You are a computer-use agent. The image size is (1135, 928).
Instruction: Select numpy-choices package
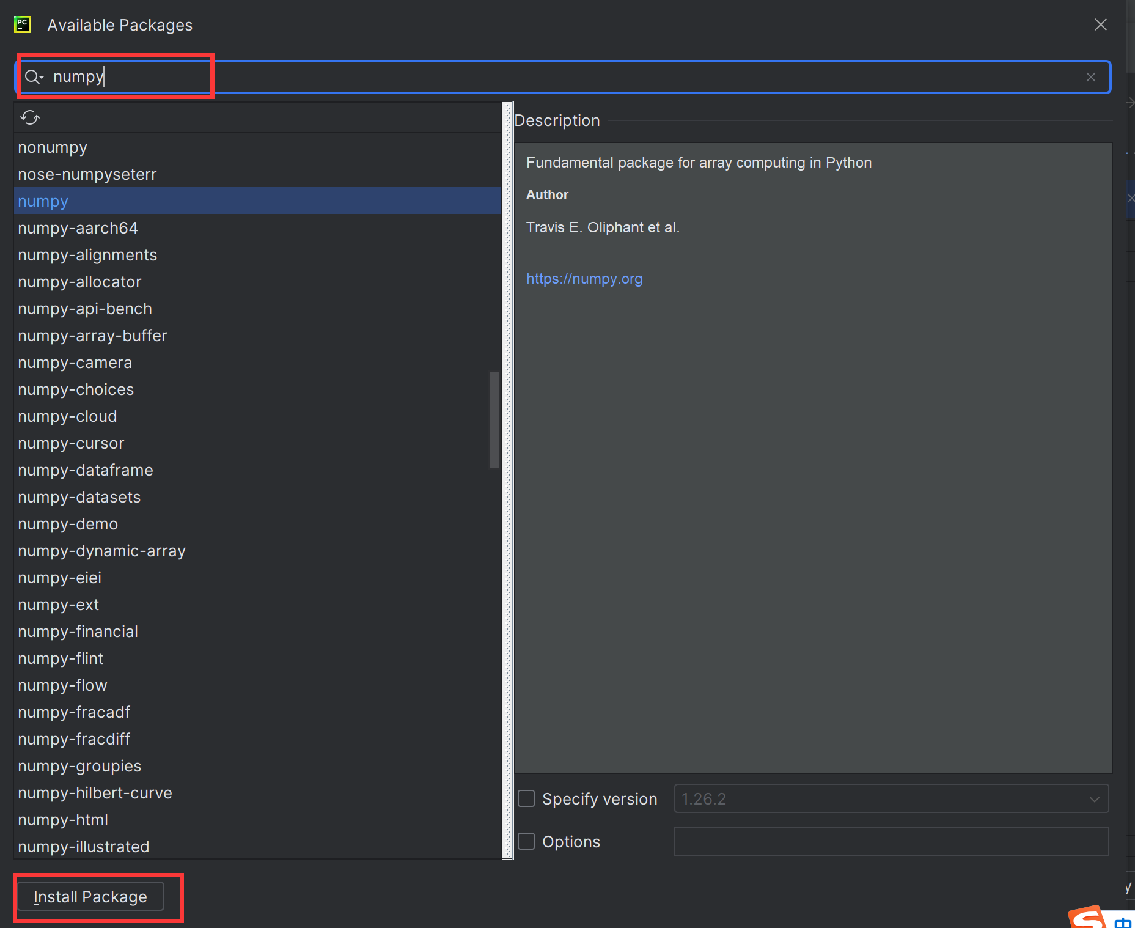pos(257,389)
